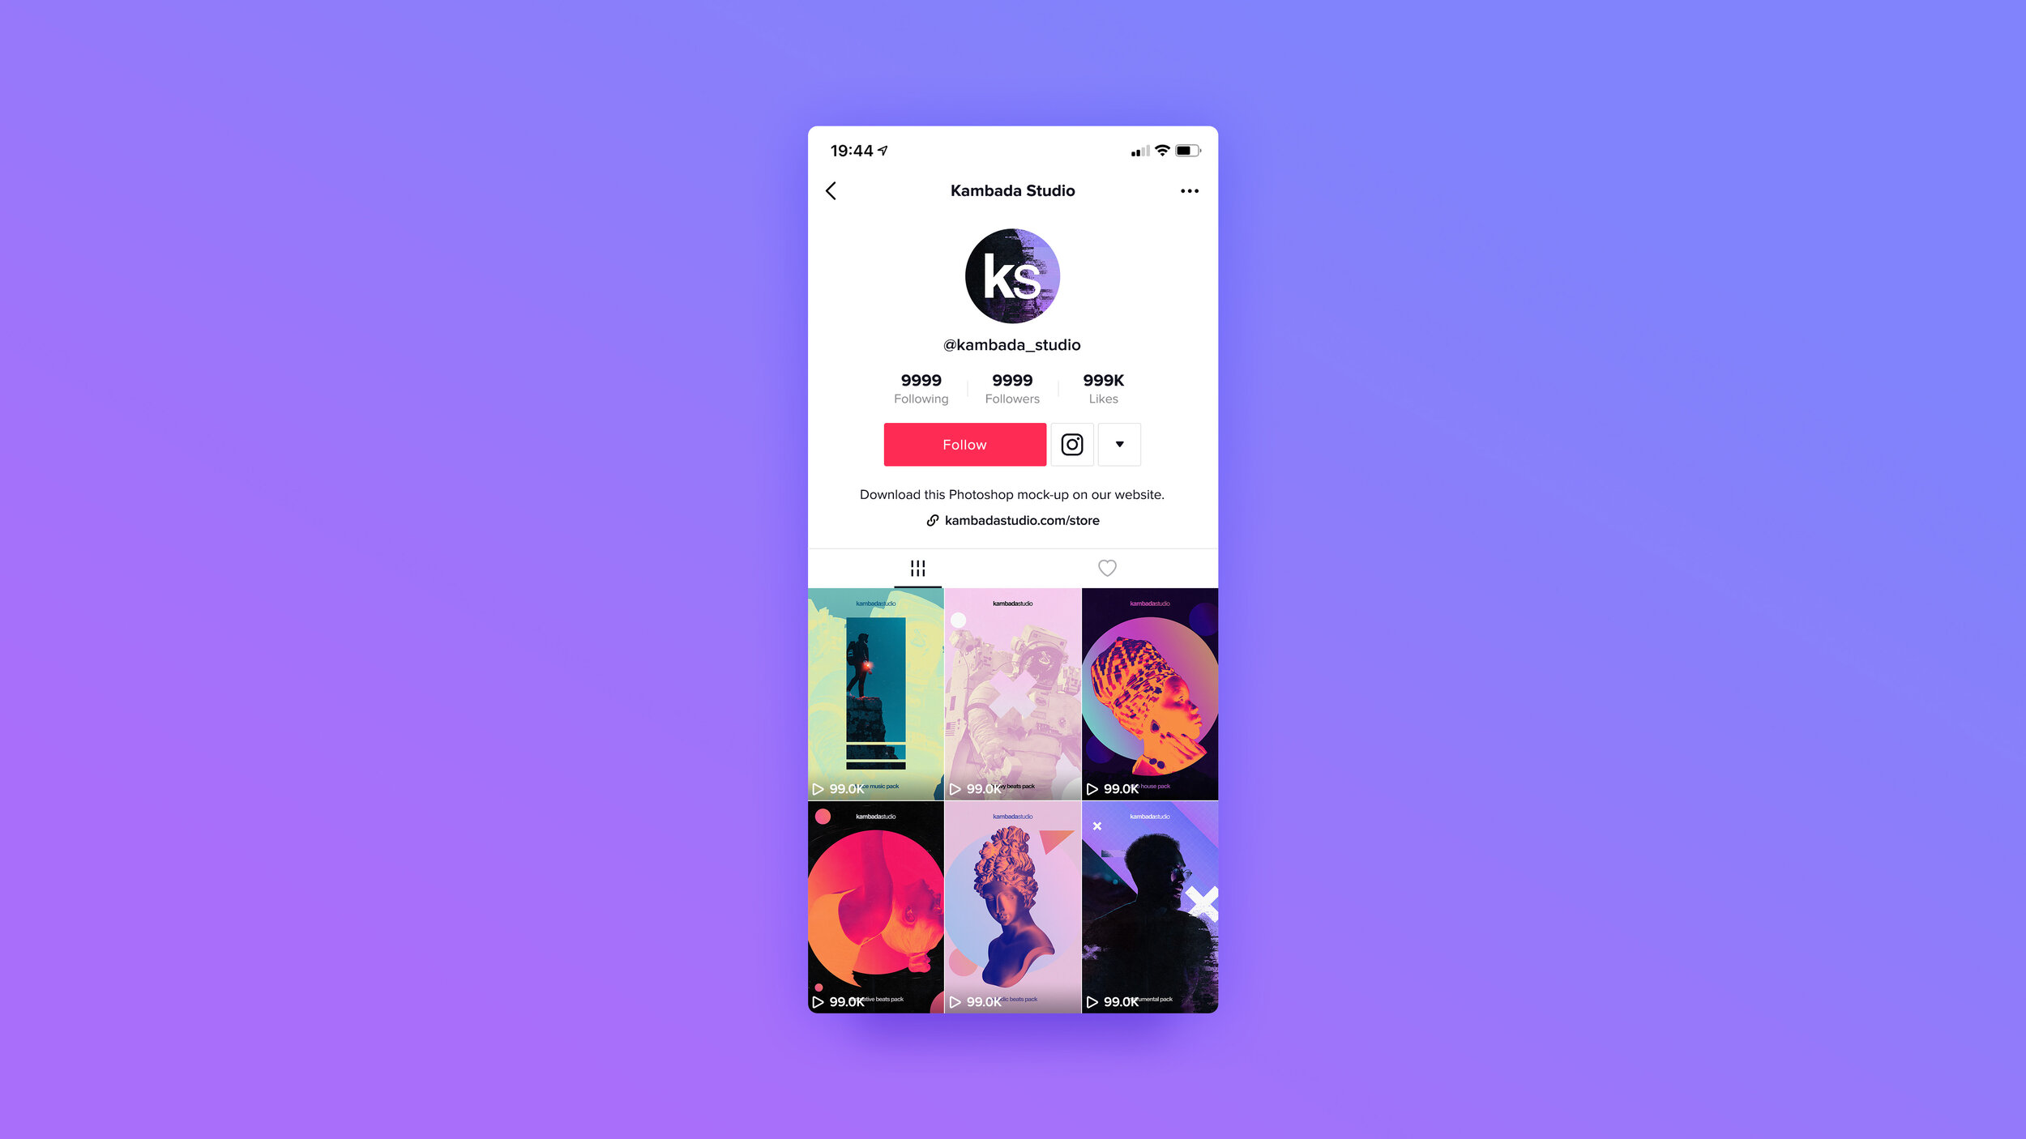Screen dimensions: 2026x1139
Task: Tap the Instagram icon on profile
Action: 1071,444
